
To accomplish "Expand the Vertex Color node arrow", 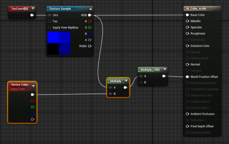I will [x=33, y=86].
